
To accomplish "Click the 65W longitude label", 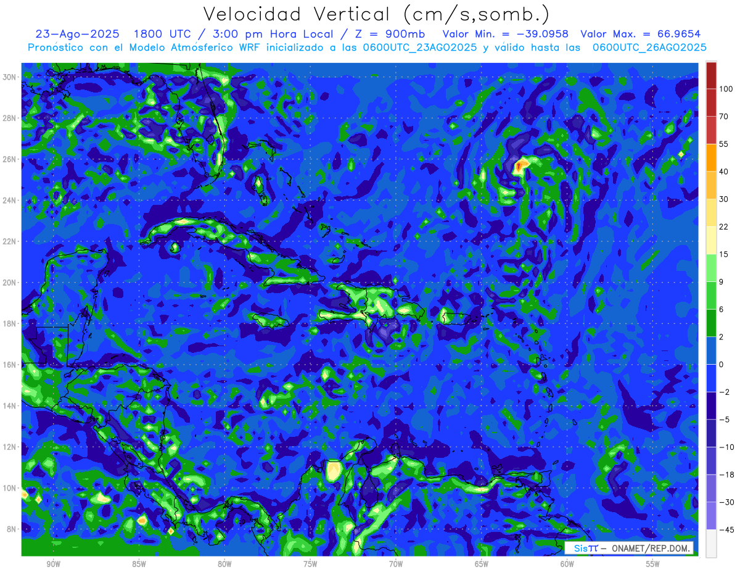I will 482,564.
